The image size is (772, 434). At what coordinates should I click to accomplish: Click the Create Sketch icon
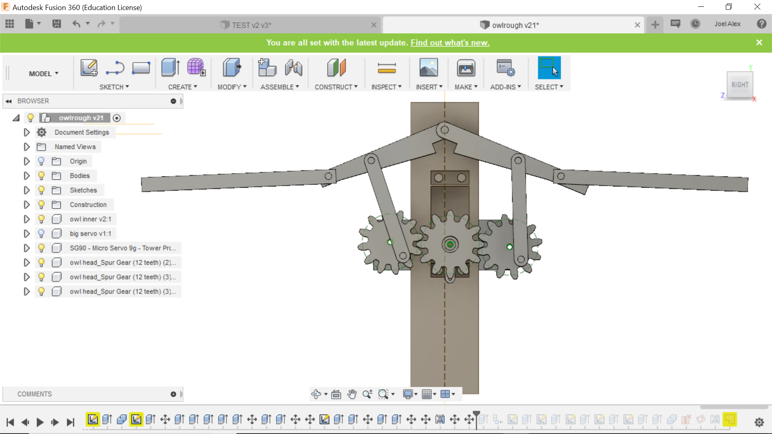point(89,68)
